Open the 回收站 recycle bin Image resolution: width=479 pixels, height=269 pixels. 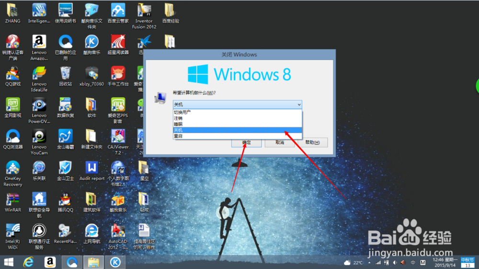[x=65, y=76]
